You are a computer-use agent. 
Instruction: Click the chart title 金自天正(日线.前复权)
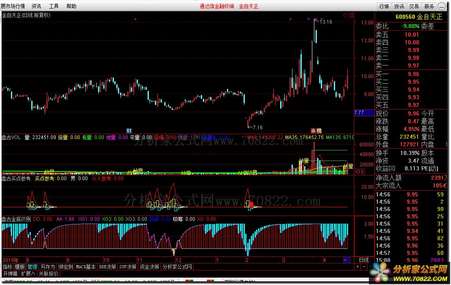(26, 15)
